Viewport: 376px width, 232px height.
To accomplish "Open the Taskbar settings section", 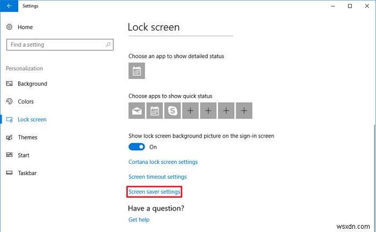I will click(x=27, y=173).
